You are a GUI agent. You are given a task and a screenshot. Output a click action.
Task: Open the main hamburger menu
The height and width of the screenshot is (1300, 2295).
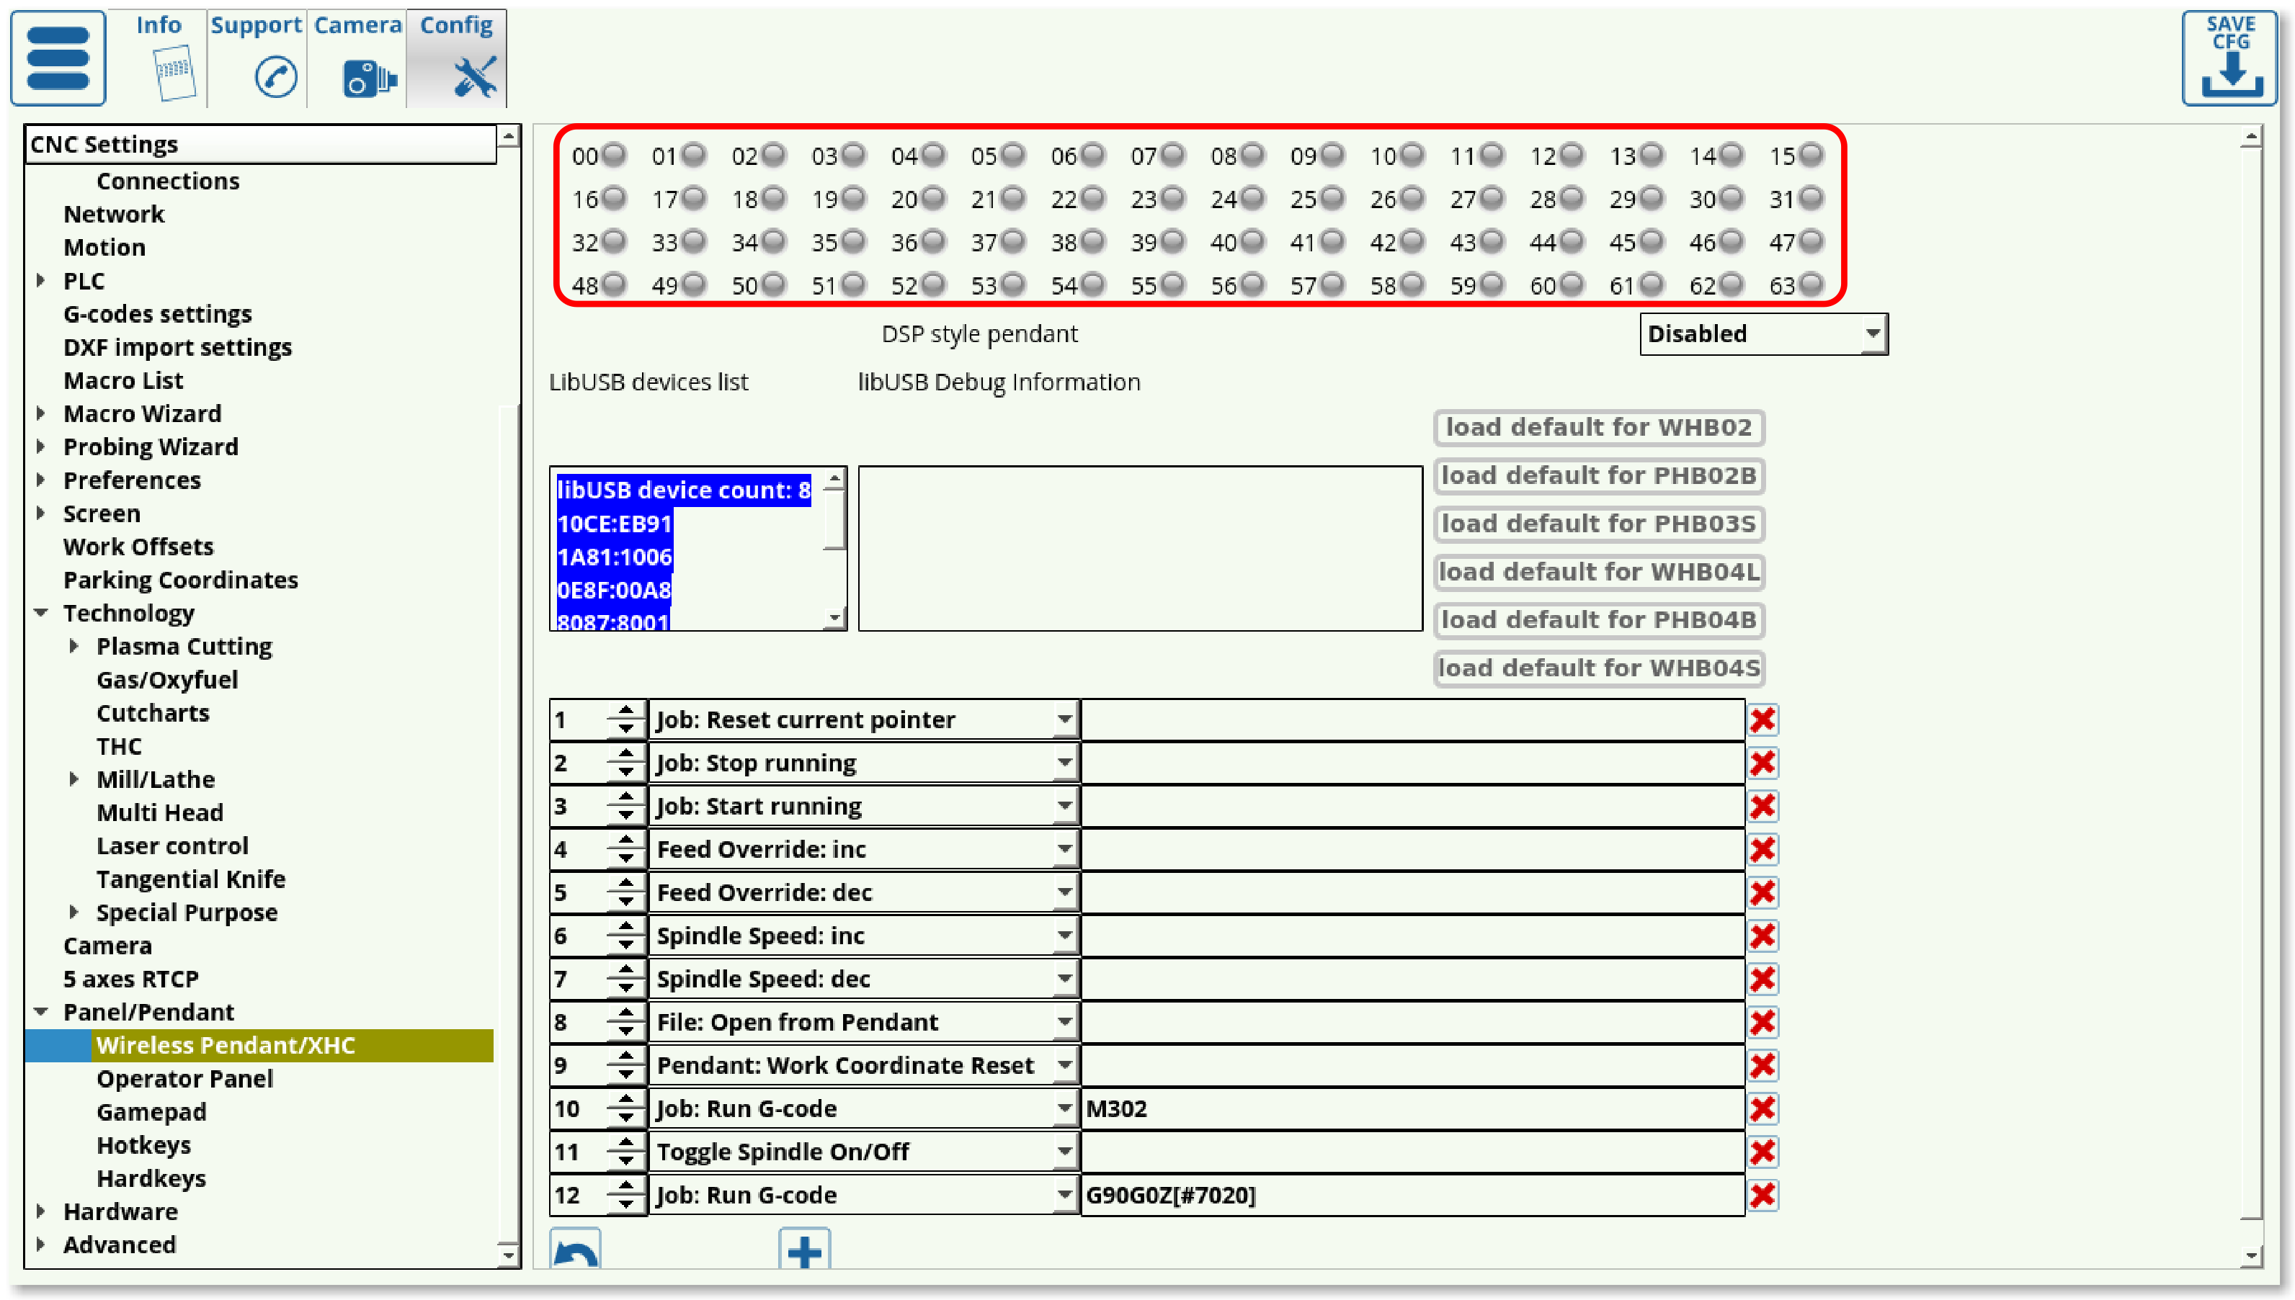(x=58, y=58)
